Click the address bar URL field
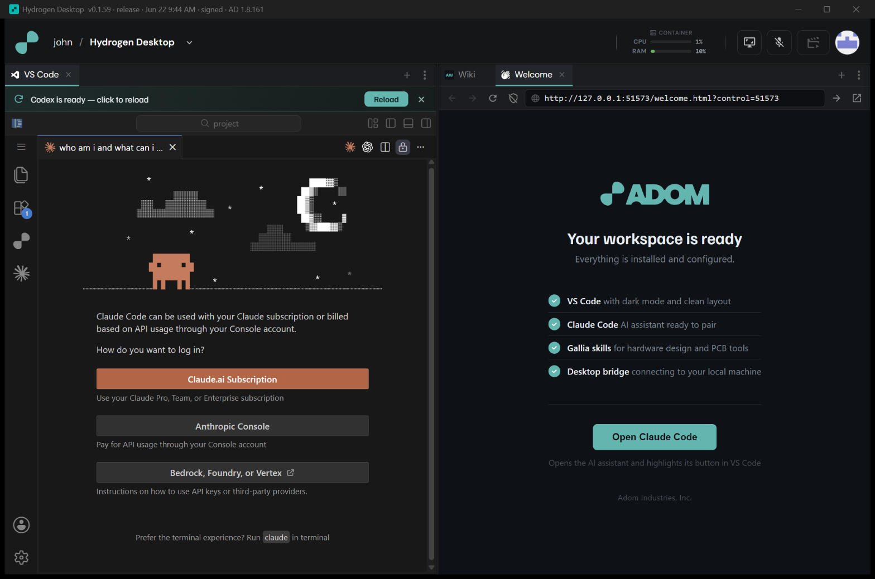Image resolution: width=875 pixels, height=579 pixels. (675, 98)
